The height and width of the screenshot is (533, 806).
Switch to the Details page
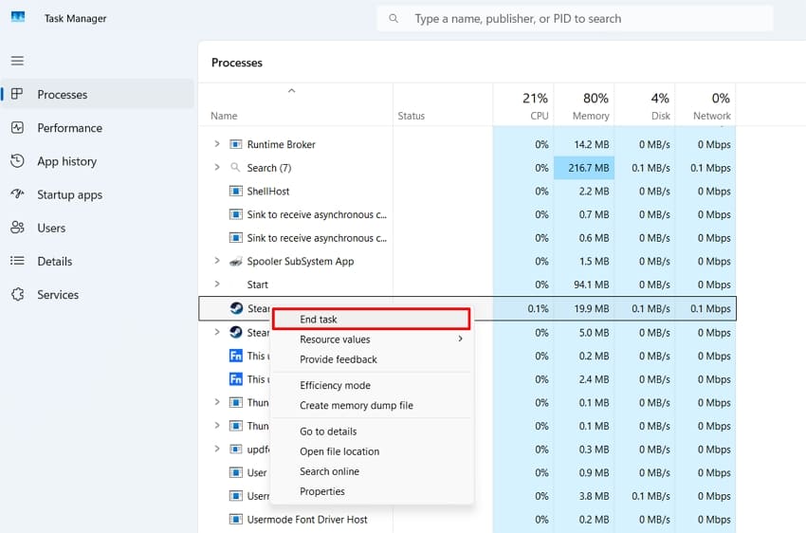(98, 261)
